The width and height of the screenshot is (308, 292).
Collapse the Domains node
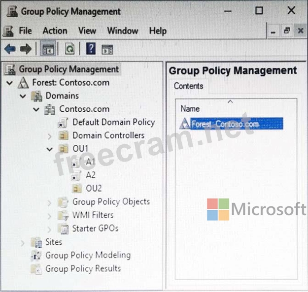23,96
